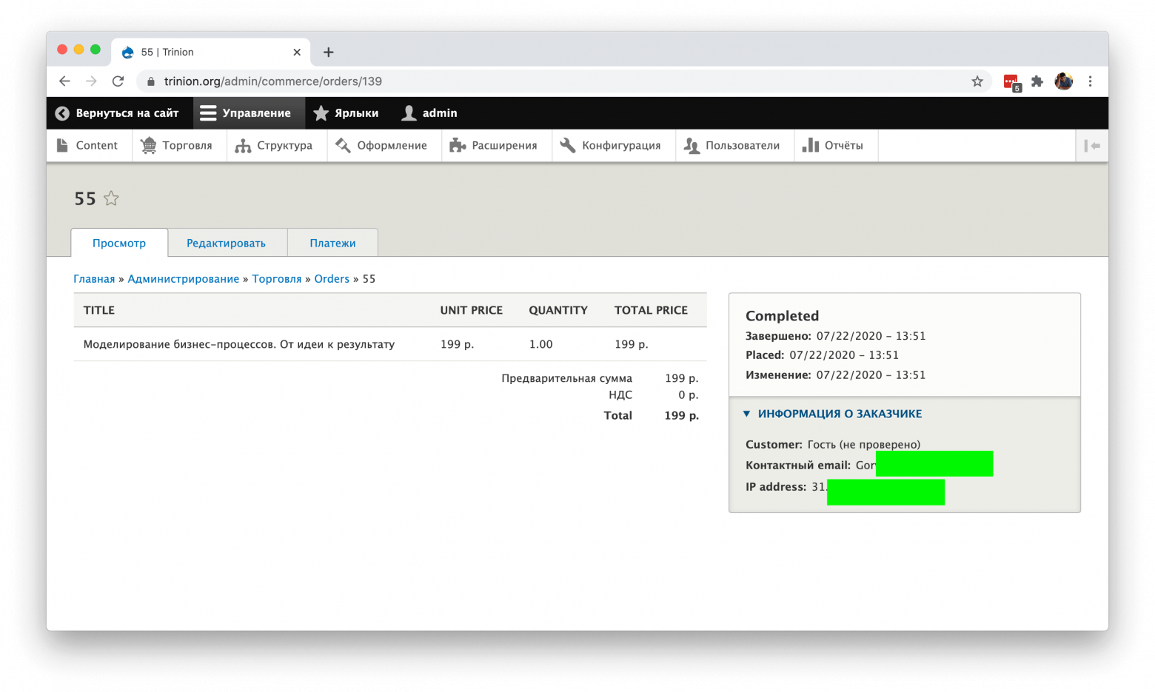This screenshot has height=692, width=1155.
Task: Close the '55 | Trinion' browser tab
Action: [x=297, y=52]
